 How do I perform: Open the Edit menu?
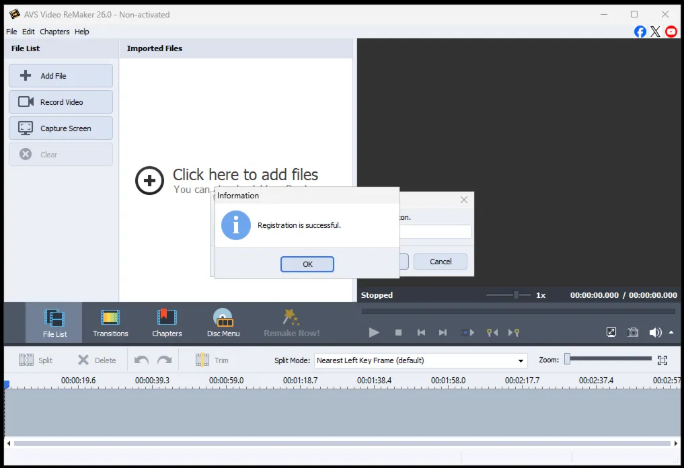tap(28, 32)
